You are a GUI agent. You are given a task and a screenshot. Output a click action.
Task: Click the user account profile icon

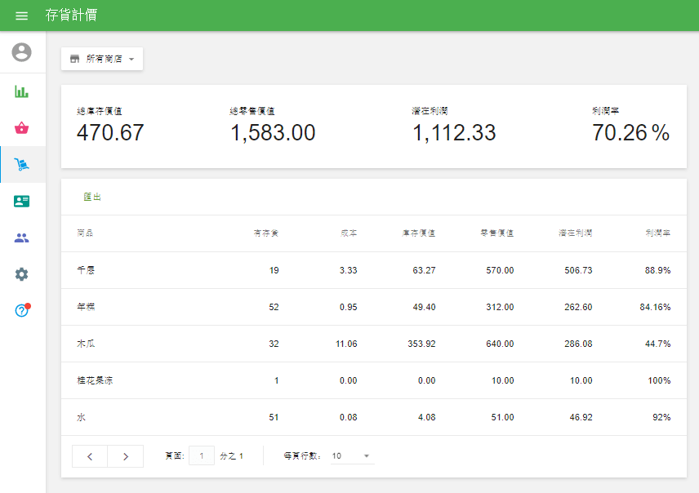[x=22, y=52]
